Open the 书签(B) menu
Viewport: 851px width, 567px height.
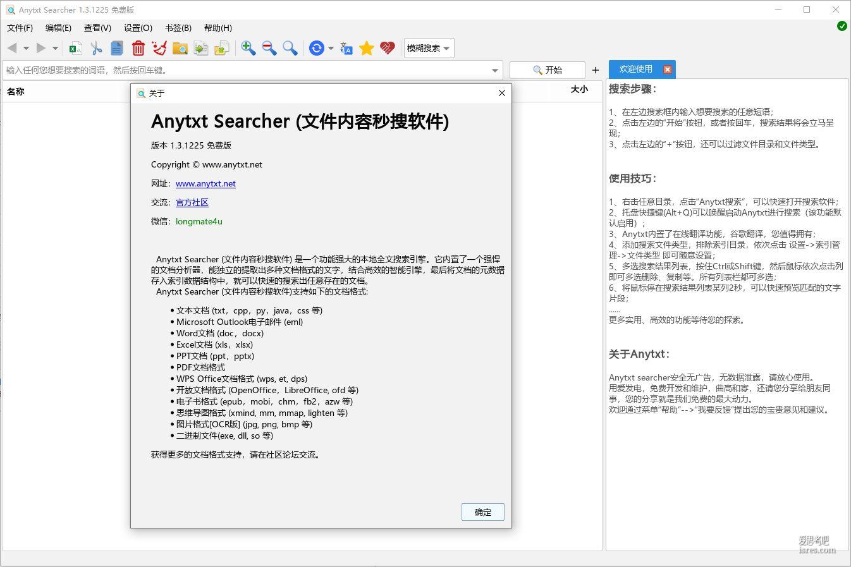click(x=178, y=28)
